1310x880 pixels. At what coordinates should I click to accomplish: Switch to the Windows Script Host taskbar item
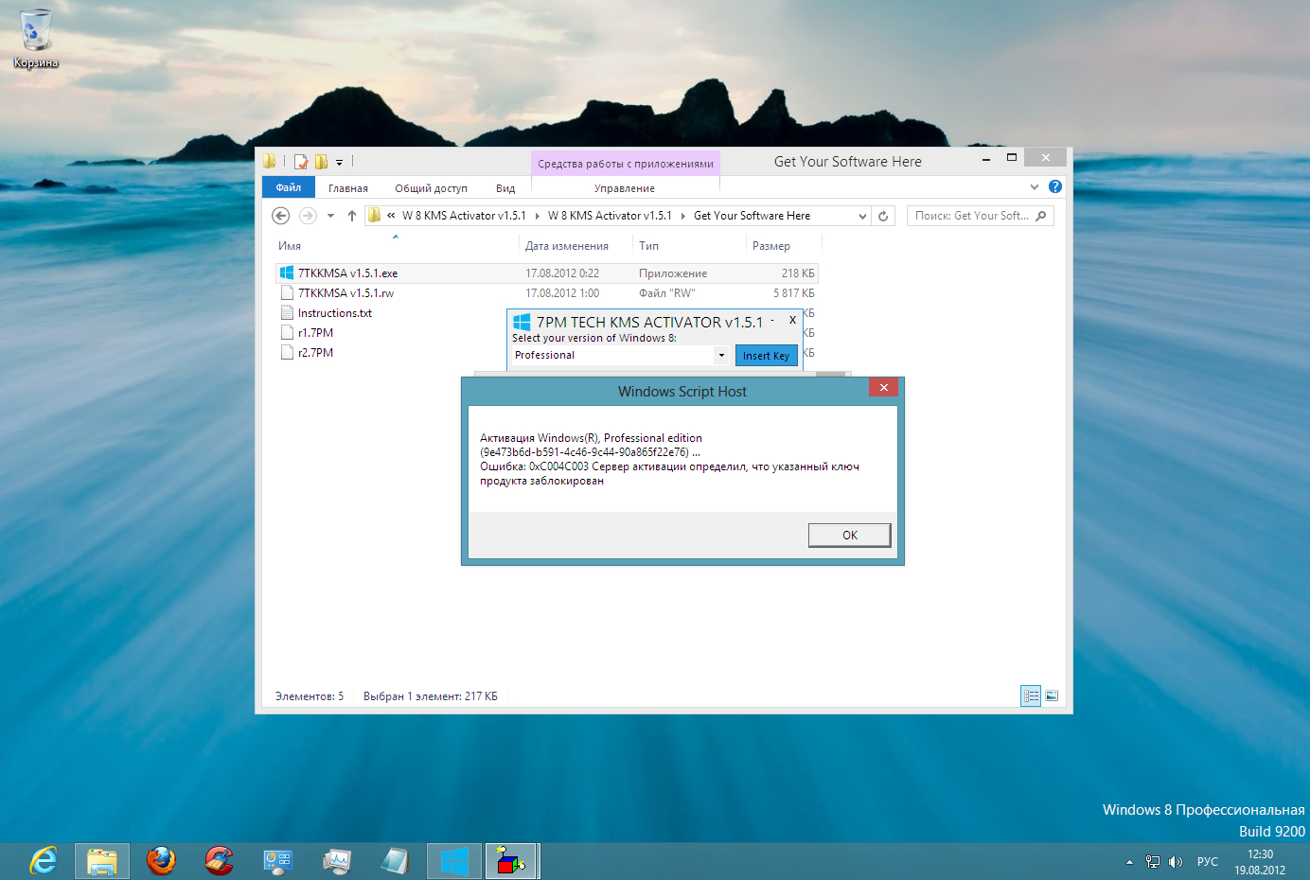[512, 861]
